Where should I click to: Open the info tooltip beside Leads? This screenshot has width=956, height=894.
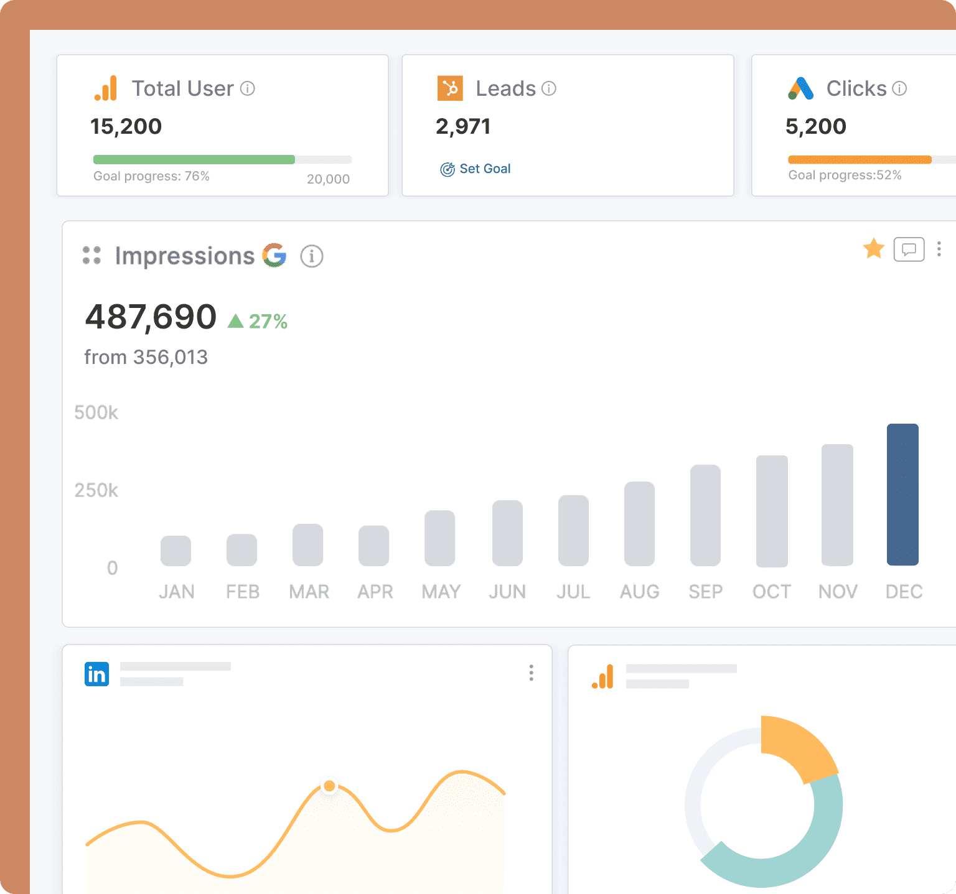coord(549,88)
